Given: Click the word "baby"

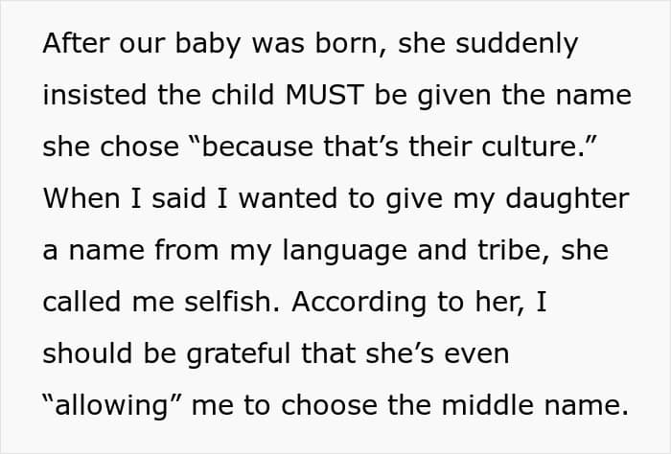Looking at the screenshot, I should [205, 45].
